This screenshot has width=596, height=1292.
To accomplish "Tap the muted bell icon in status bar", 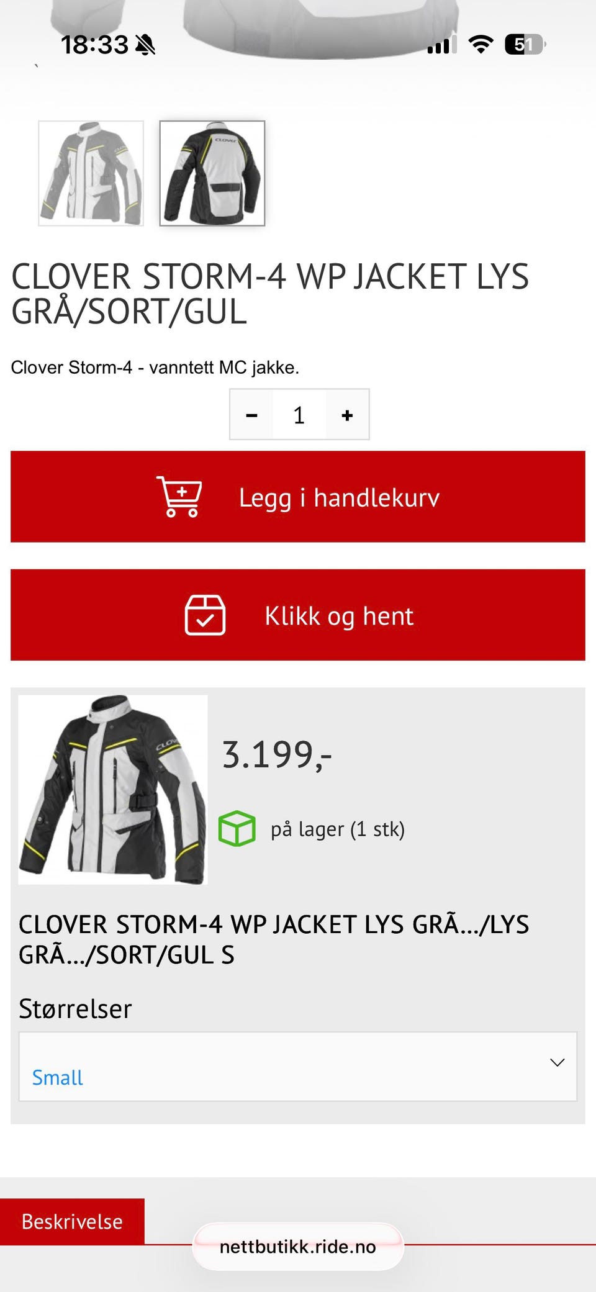I will point(145,45).
